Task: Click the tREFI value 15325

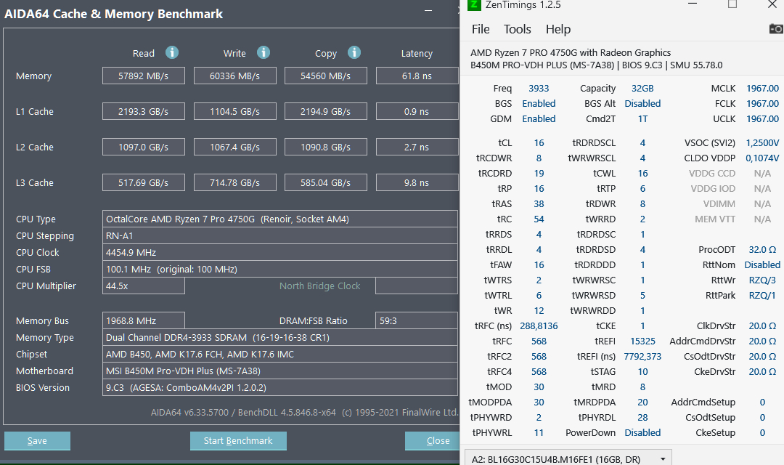Action: coord(642,341)
